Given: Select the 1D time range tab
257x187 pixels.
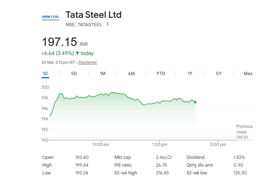Looking at the screenshot, I should point(45,73).
